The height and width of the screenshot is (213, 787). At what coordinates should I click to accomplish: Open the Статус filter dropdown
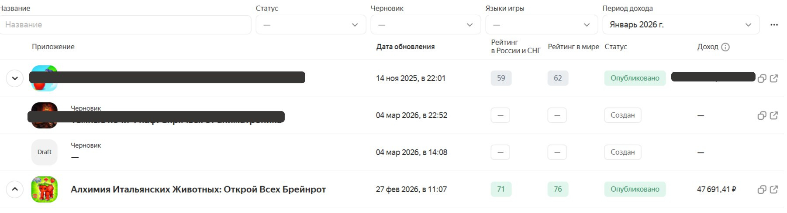pos(311,25)
